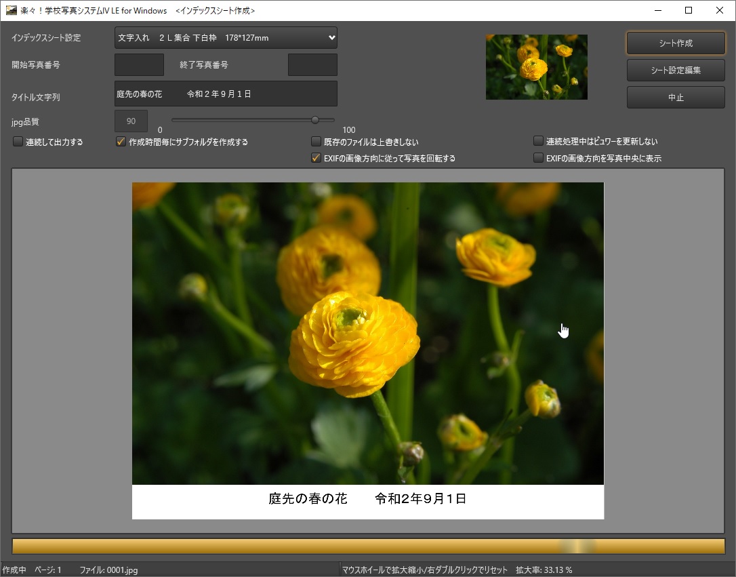
Task: Enable EXIFの画像方向を写真中央に表示 checkbox
Action: [538, 158]
